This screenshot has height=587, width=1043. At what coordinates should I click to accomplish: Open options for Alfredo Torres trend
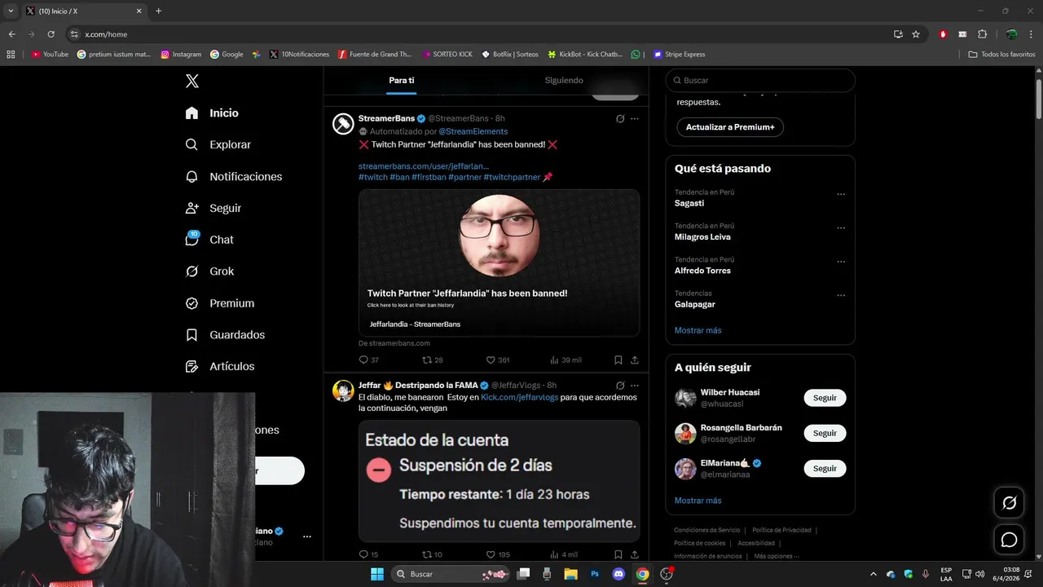(841, 262)
